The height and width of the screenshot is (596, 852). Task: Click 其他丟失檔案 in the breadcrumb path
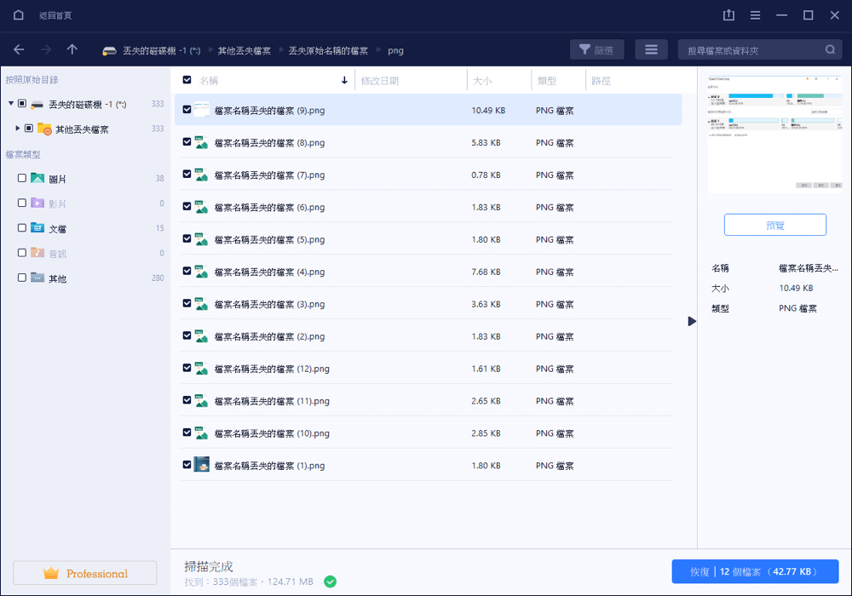(x=244, y=50)
